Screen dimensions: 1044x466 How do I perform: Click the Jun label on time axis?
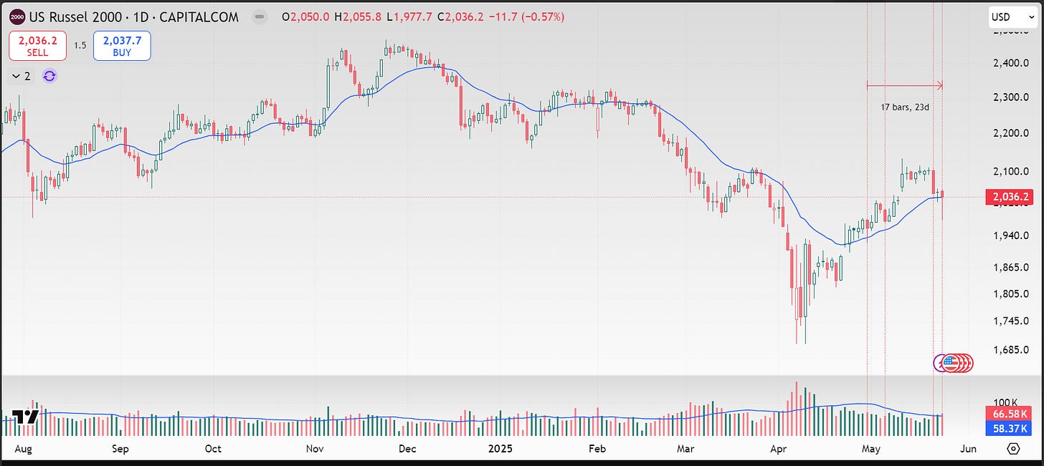click(x=967, y=449)
